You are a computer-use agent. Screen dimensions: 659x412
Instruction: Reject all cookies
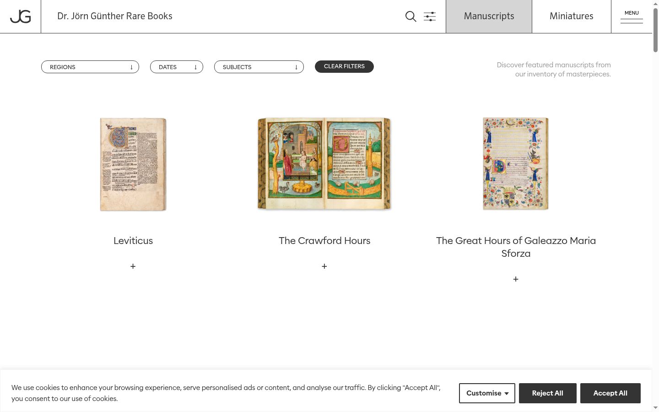point(548,393)
